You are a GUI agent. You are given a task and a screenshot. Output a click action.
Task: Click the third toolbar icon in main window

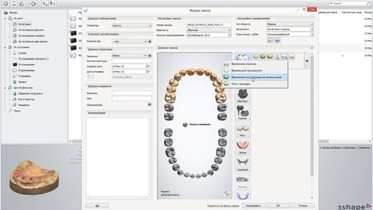pyautogui.click(x=22, y=3)
